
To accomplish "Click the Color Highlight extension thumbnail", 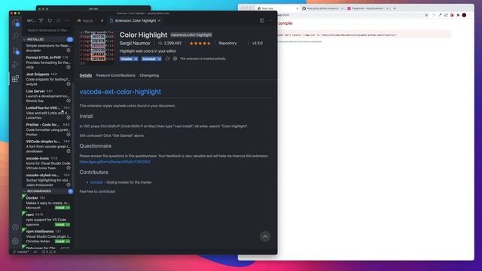I will [97, 47].
